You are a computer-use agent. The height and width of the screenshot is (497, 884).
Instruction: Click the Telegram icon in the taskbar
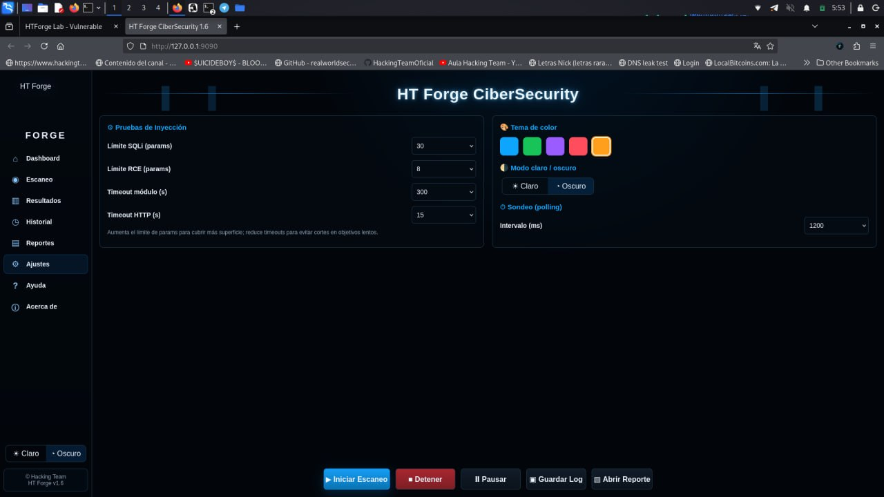pyautogui.click(x=224, y=8)
